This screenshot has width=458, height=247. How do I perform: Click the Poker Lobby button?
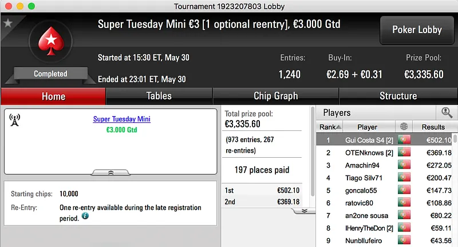(x=416, y=30)
